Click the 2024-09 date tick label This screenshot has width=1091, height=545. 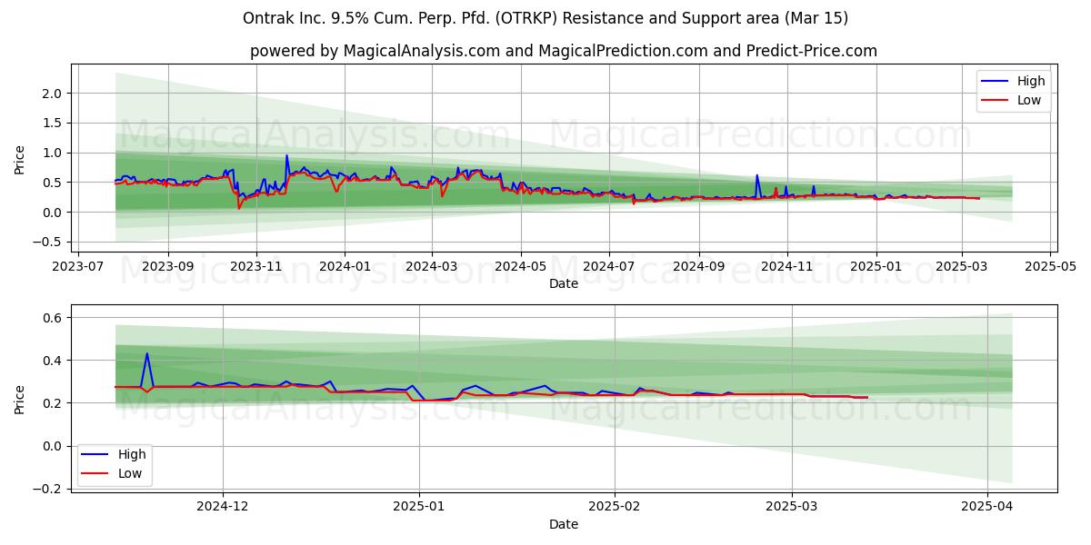point(698,268)
